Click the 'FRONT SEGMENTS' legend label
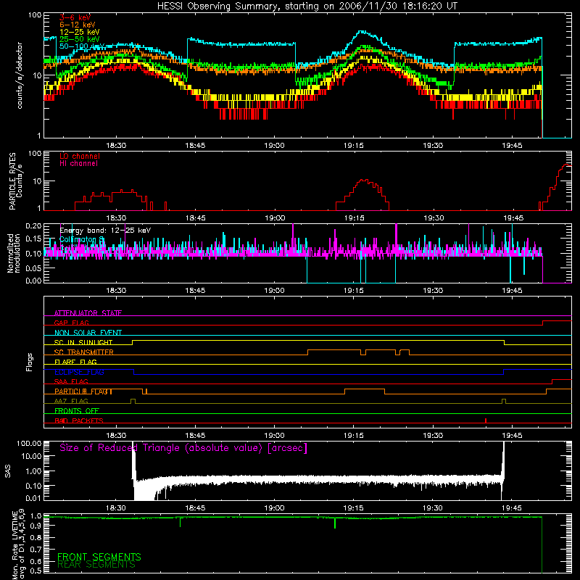580x580 pixels. pos(99,557)
